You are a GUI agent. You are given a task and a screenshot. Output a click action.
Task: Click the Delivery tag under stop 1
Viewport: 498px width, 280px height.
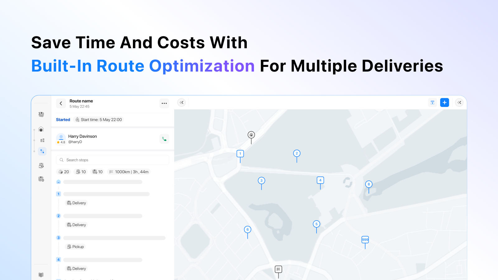[77, 203]
